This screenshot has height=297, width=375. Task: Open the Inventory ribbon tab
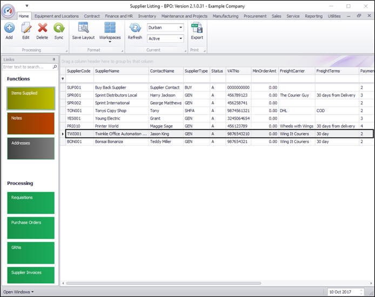coord(147,16)
